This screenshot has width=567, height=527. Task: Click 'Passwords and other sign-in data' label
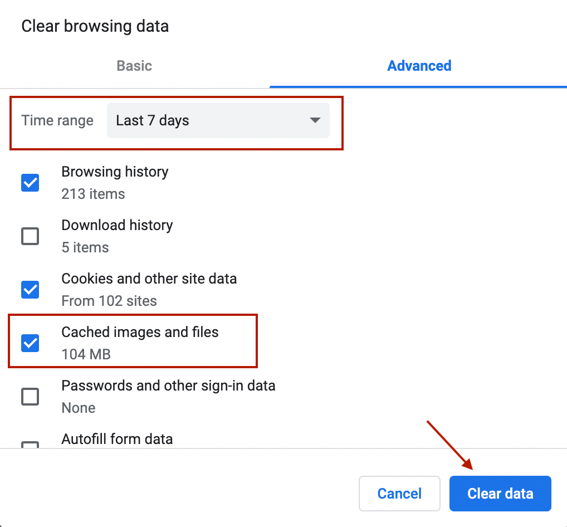(x=168, y=386)
